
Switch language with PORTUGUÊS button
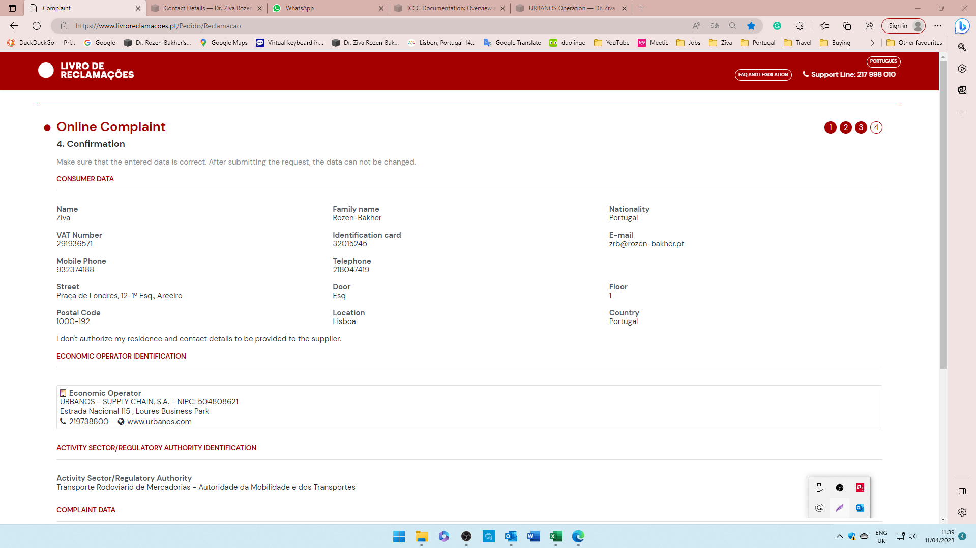(883, 61)
